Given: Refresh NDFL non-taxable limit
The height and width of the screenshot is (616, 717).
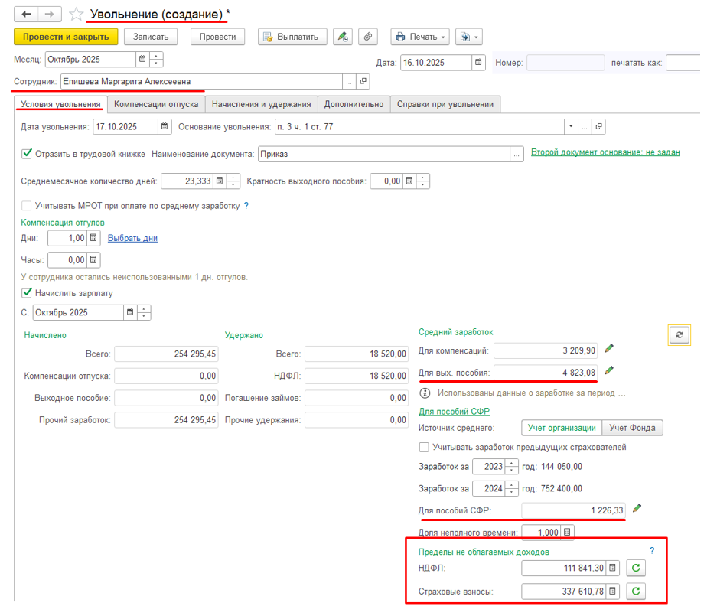Looking at the screenshot, I should 636,568.
